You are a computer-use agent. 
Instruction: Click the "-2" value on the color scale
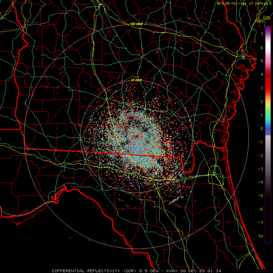pyautogui.click(x=261, y=156)
